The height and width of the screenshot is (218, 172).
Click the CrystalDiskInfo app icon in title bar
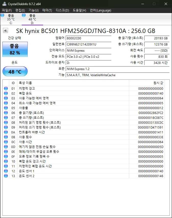pos(4,4)
